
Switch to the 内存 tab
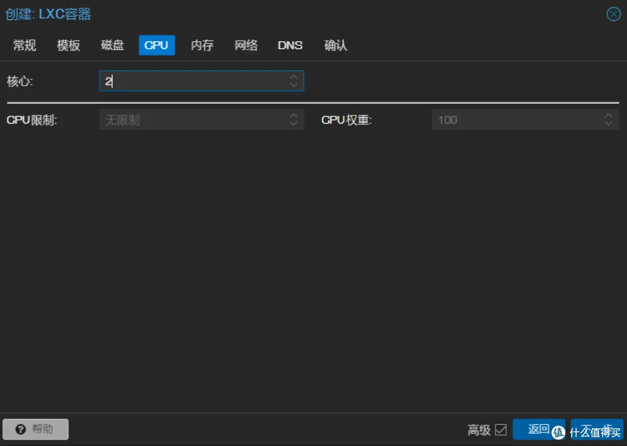(202, 45)
